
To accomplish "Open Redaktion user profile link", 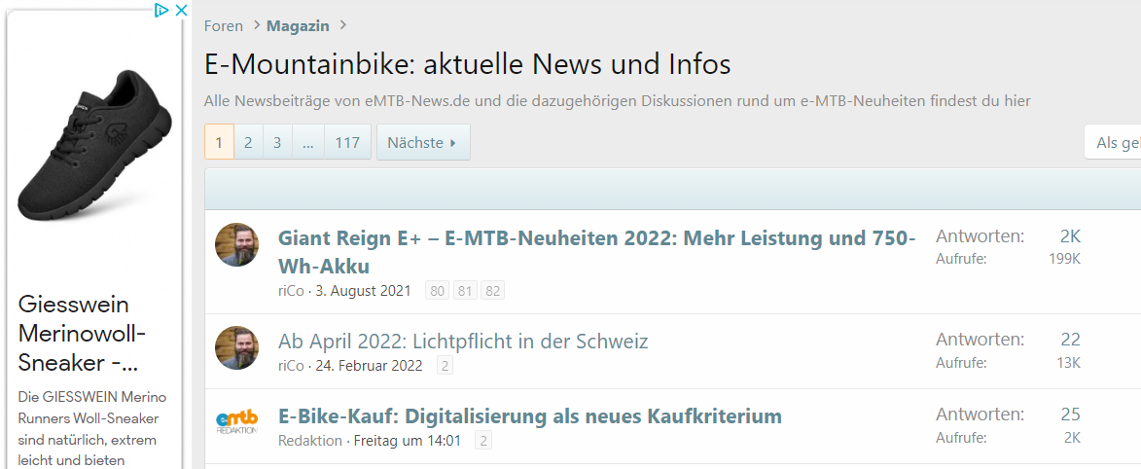I will [310, 441].
